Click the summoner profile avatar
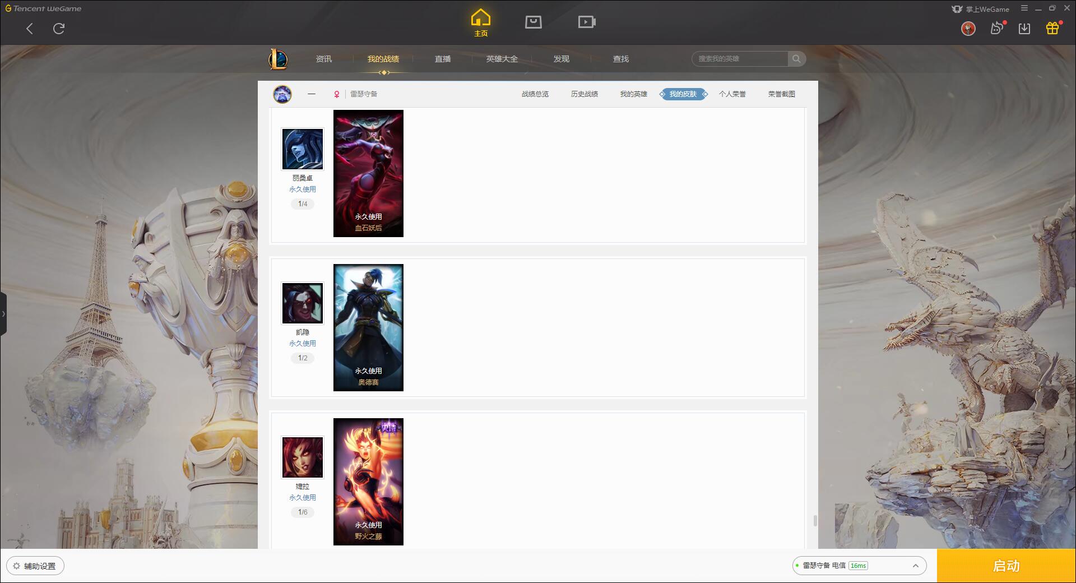Viewport: 1076px width, 583px height. (x=282, y=94)
